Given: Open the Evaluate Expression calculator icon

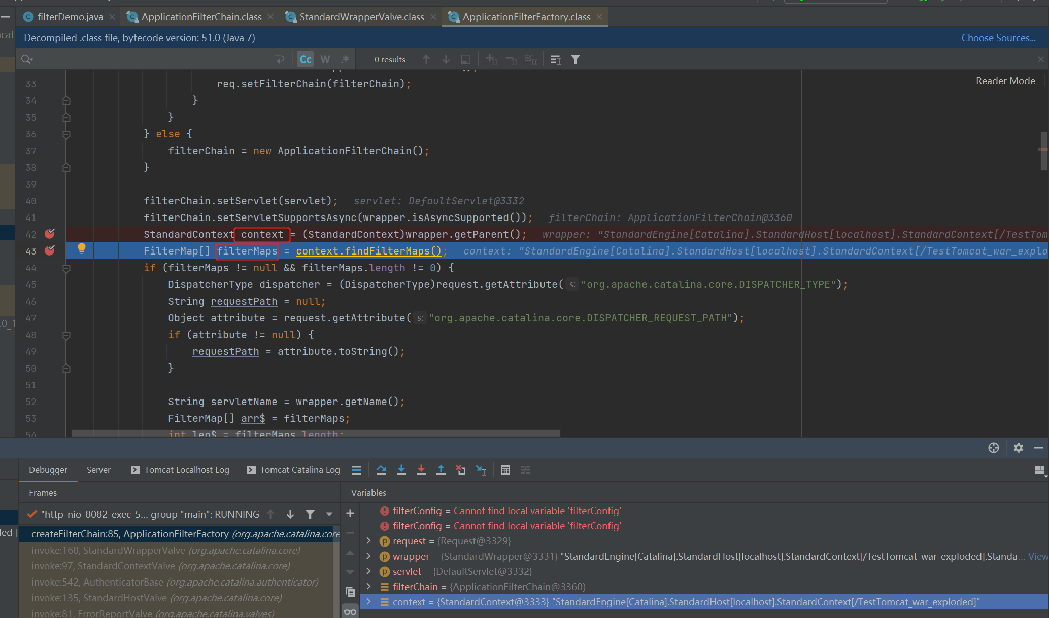Looking at the screenshot, I should coord(505,470).
